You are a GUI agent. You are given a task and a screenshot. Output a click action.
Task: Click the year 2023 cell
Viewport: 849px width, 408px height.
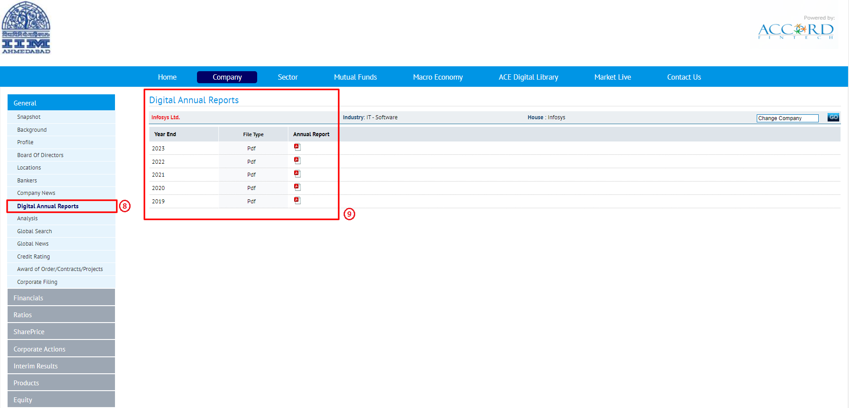coord(158,149)
